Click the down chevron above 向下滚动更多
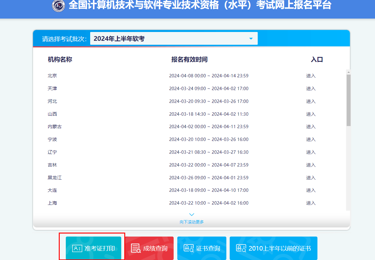Viewport: 375px width, 260px height. [x=192, y=215]
